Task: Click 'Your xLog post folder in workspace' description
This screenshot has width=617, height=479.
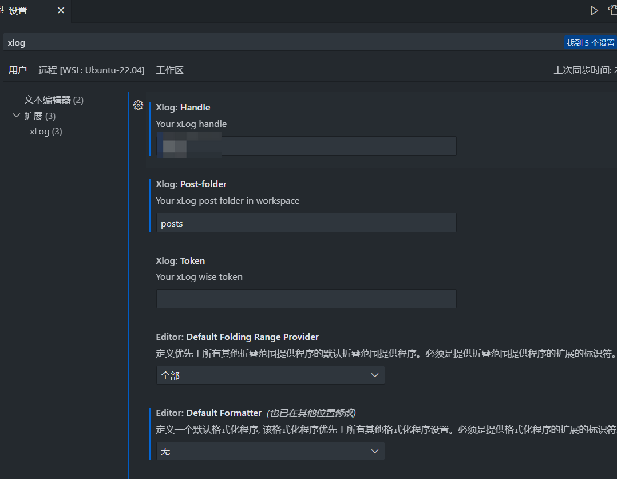Action: click(227, 201)
